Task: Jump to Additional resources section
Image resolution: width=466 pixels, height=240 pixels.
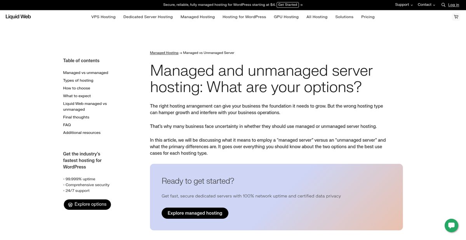Action: pyautogui.click(x=82, y=133)
